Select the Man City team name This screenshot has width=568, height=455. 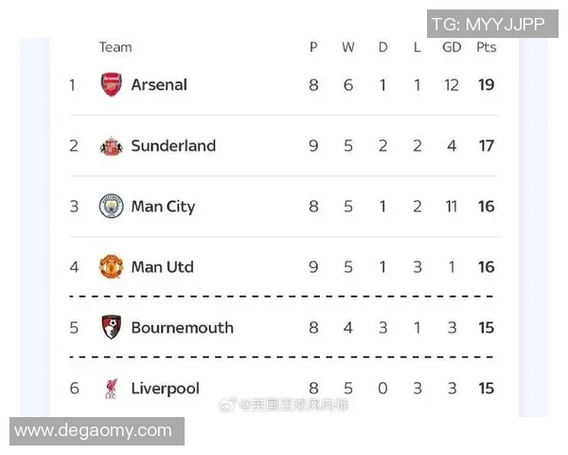pyautogui.click(x=163, y=206)
